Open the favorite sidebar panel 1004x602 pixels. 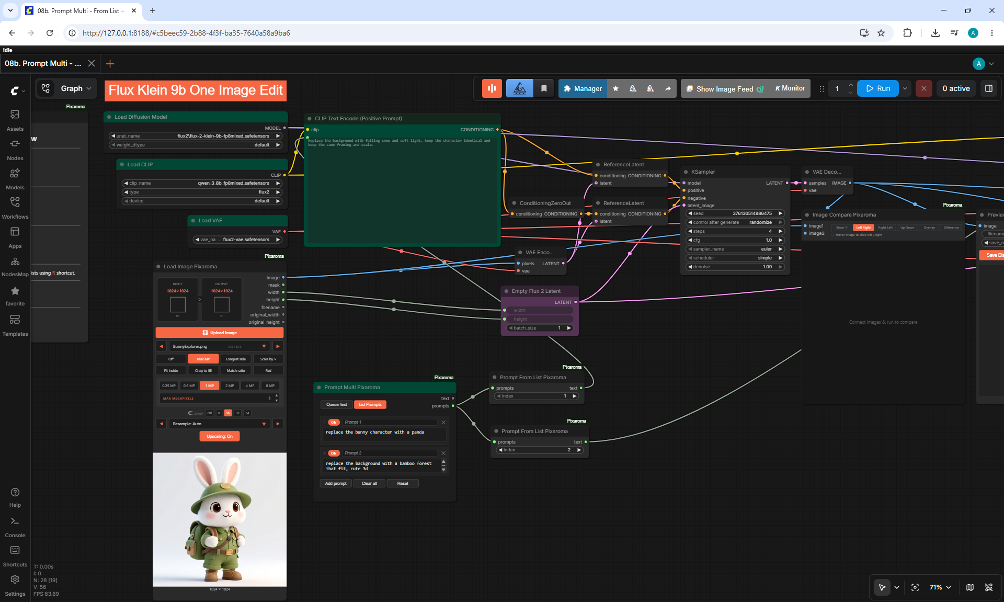15,296
